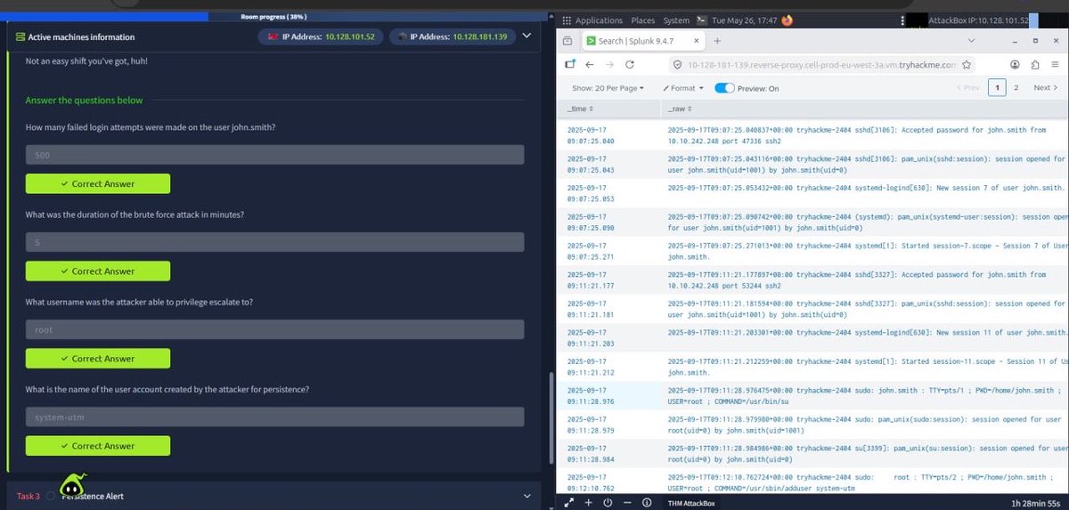Toggle the Preview switch off
Viewport: 1069px width, 510px height.
coord(724,88)
